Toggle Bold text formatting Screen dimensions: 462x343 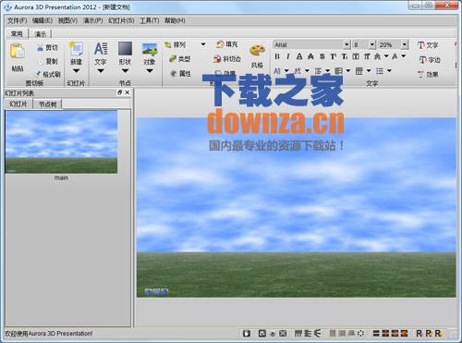coord(277,56)
